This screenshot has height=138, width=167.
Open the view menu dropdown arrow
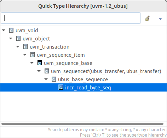[160, 18]
